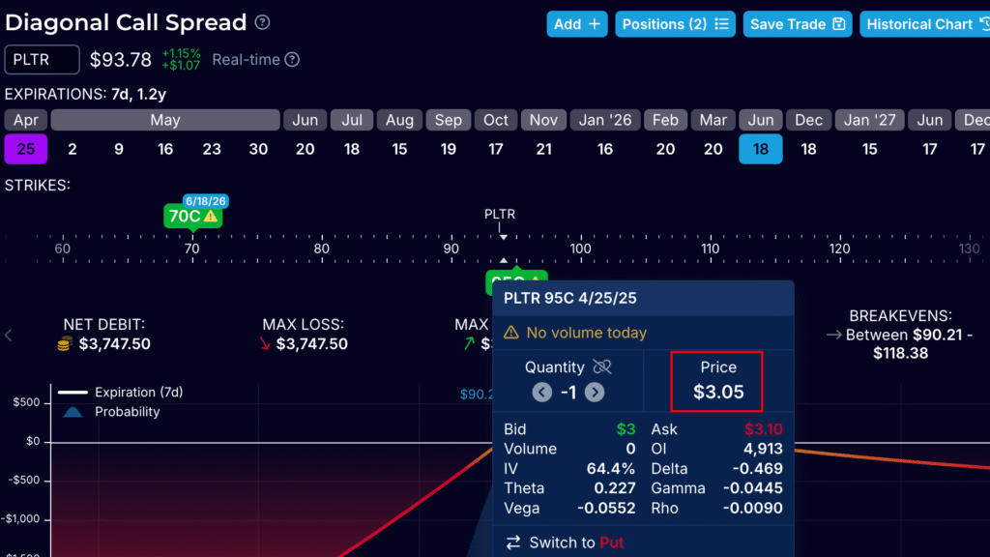Click the $3.05 Price value
990x557 pixels.
pos(718,393)
